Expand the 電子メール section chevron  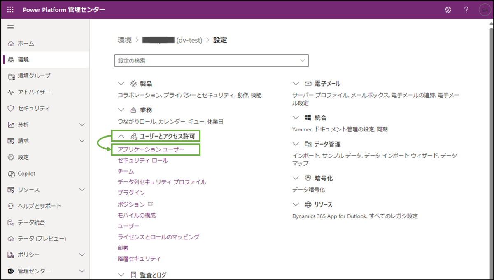(x=296, y=84)
